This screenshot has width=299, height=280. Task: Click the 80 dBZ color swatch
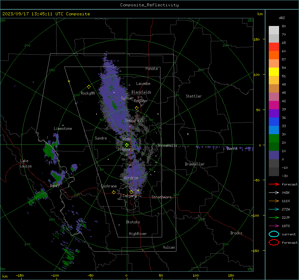(x=274, y=30)
